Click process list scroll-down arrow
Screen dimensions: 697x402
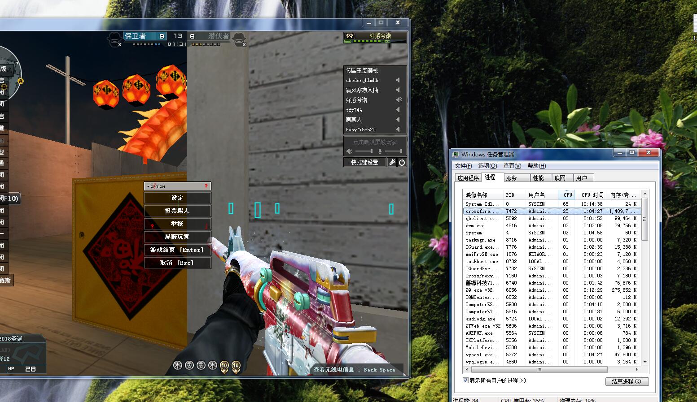click(x=645, y=362)
